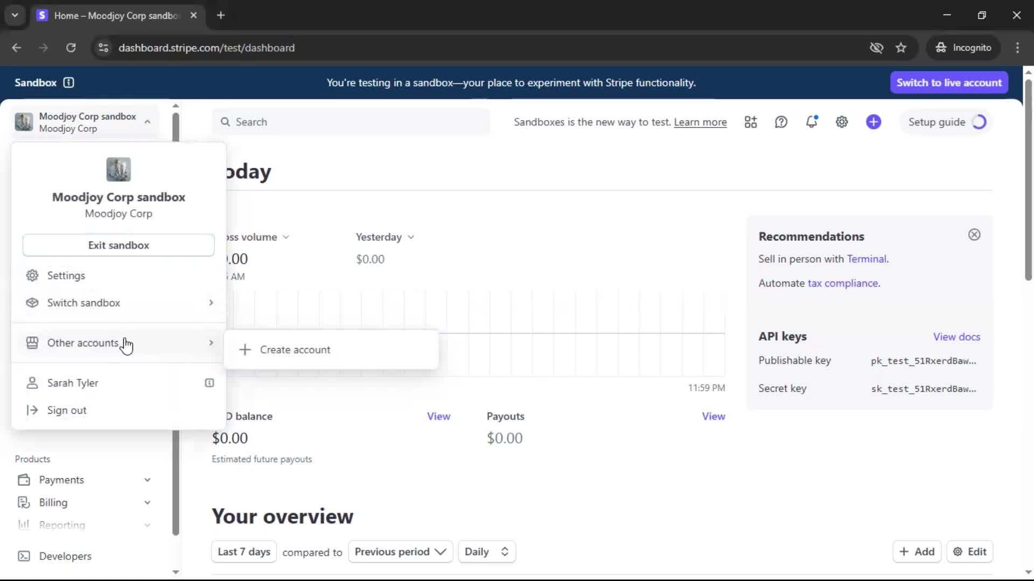Click the Sandbox info icon
1034x581 pixels.
[x=68, y=82]
